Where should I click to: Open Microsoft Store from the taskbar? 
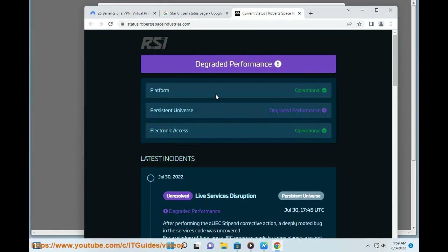(237, 246)
